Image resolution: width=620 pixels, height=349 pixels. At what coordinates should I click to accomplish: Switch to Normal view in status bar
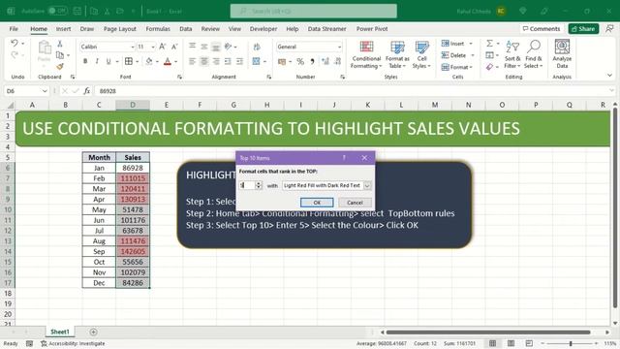(492, 343)
